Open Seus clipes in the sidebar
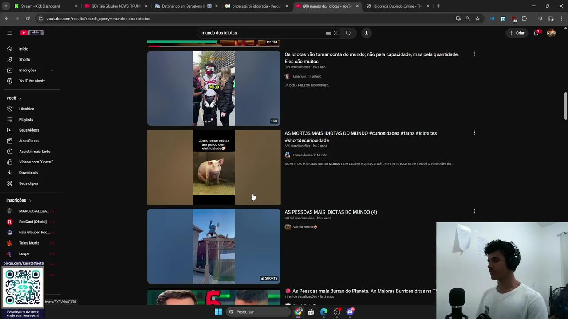 click(x=28, y=183)
